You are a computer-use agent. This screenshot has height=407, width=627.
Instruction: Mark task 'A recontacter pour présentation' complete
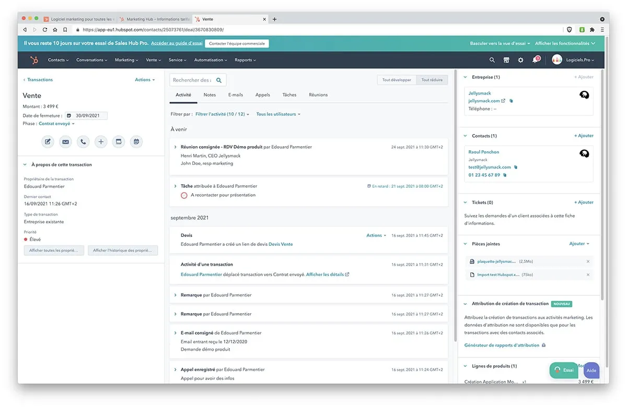pos(184,195)
